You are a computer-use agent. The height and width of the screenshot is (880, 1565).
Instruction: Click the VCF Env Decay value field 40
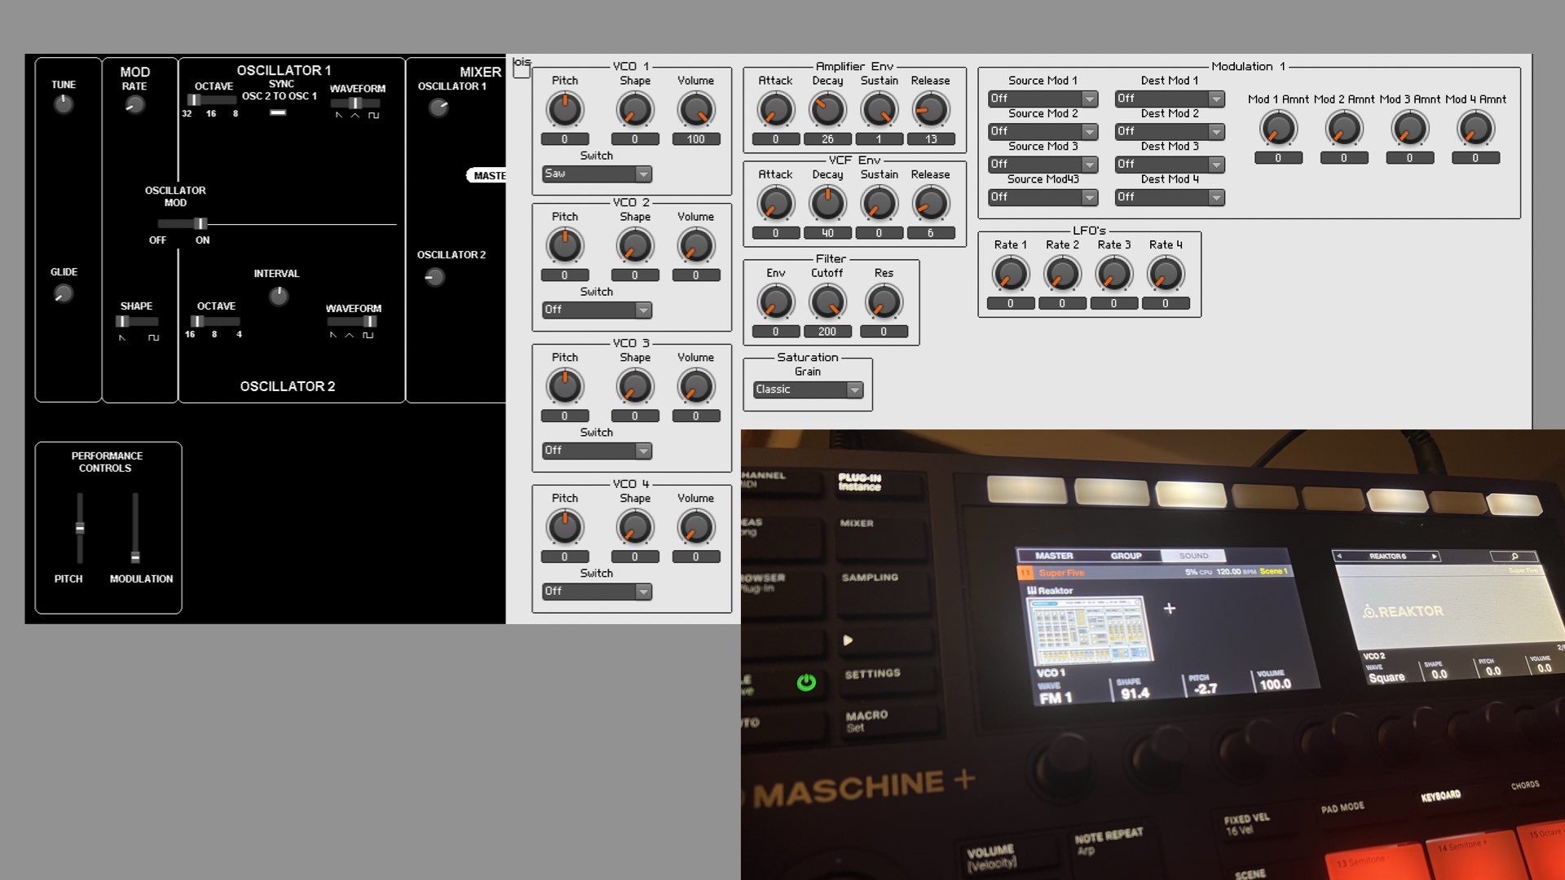(x=827, y=233)
